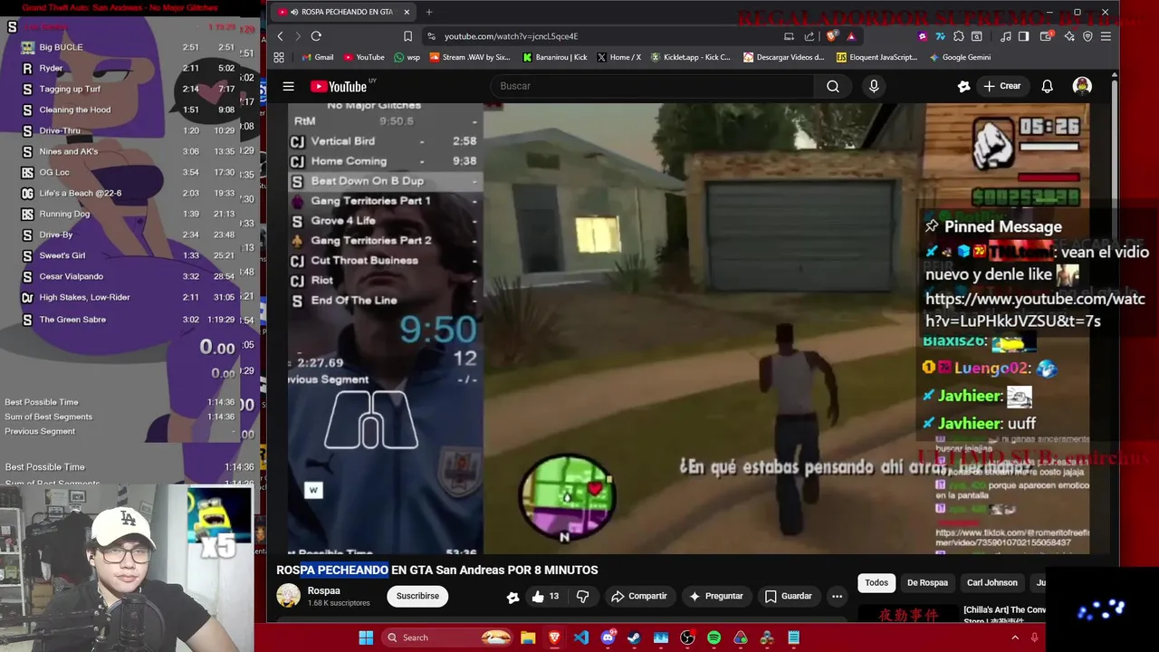Viewport: 1159px width, 652px height.
Task: Open the Brave Shields lion icon
Action: point(832,36)
